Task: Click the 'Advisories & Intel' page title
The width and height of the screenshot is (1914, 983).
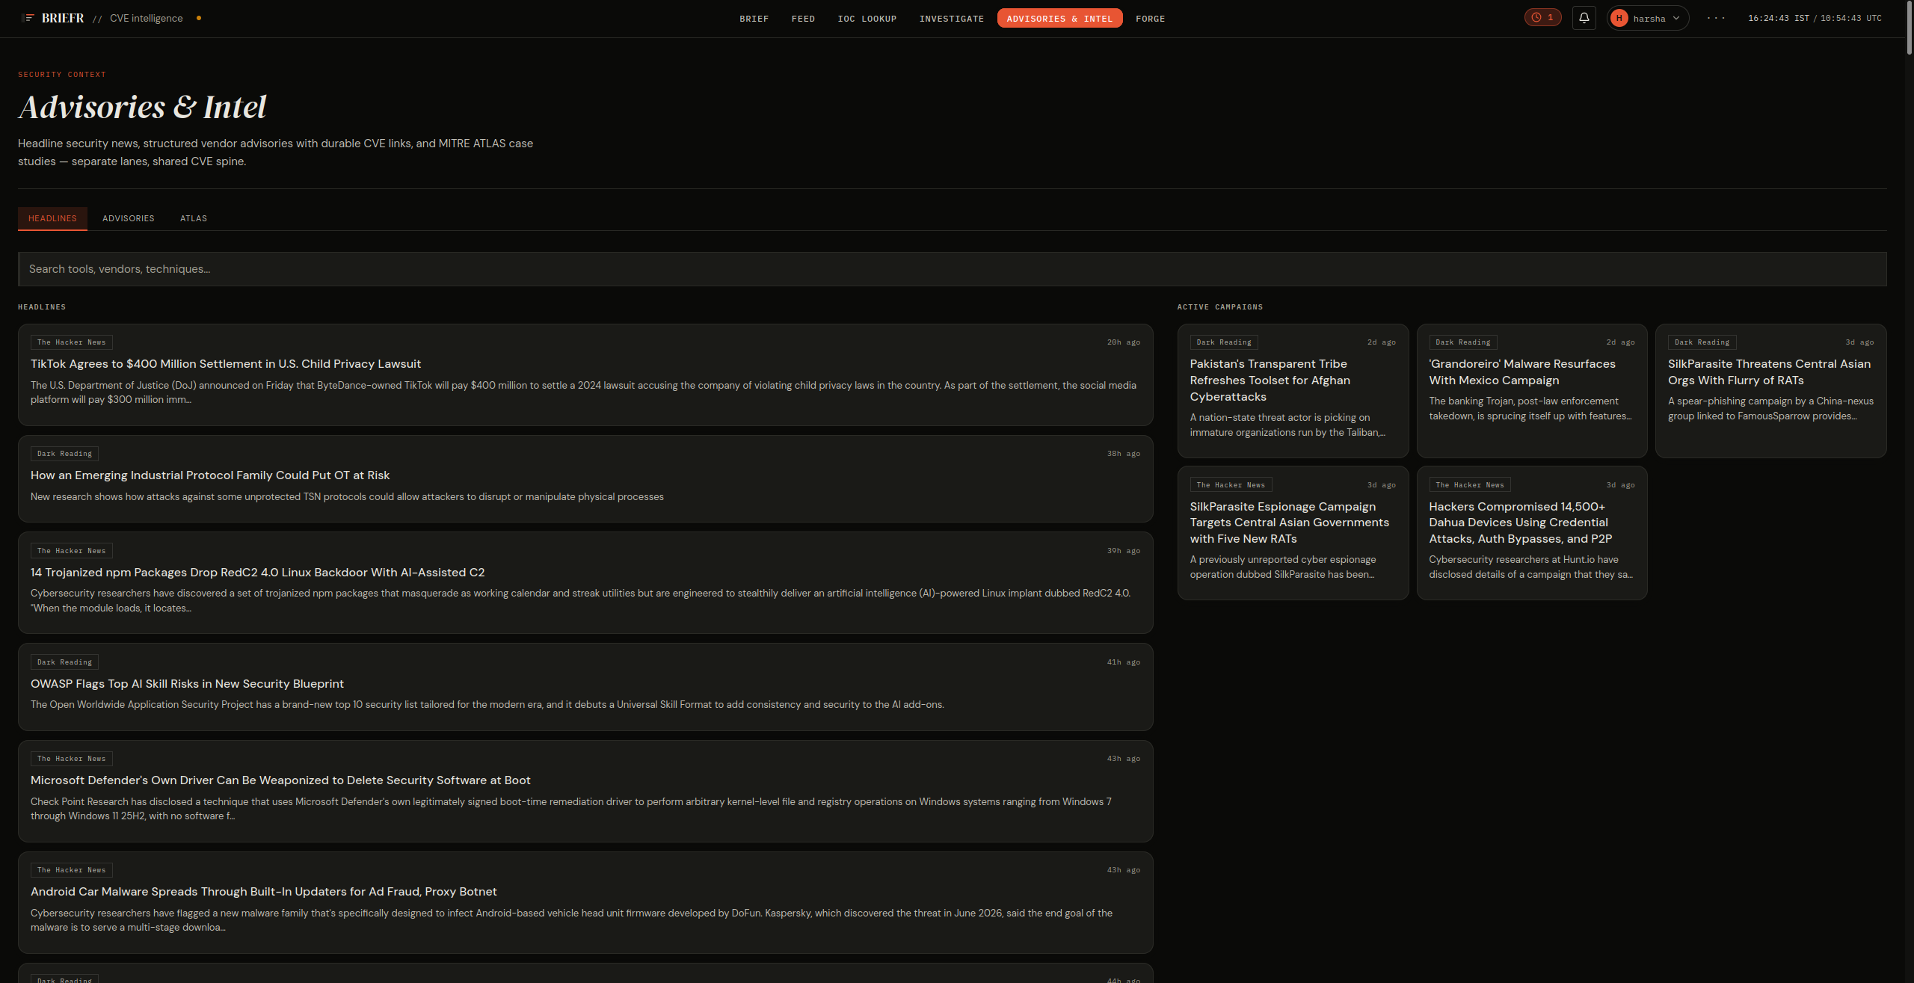Action: (142, 107)
